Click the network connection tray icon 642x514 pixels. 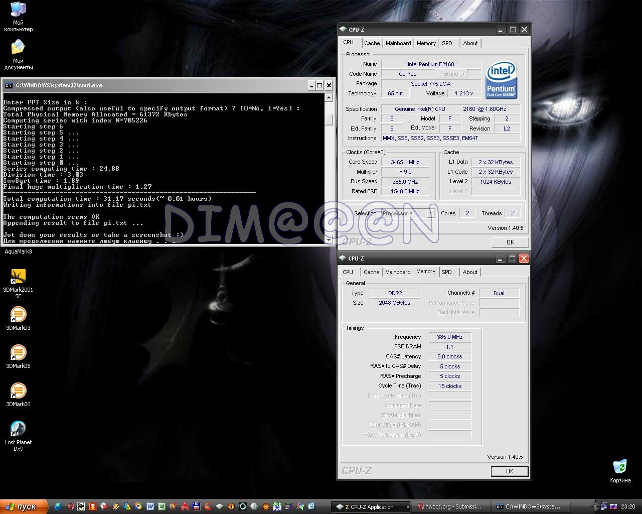click(x=604, y=506)
